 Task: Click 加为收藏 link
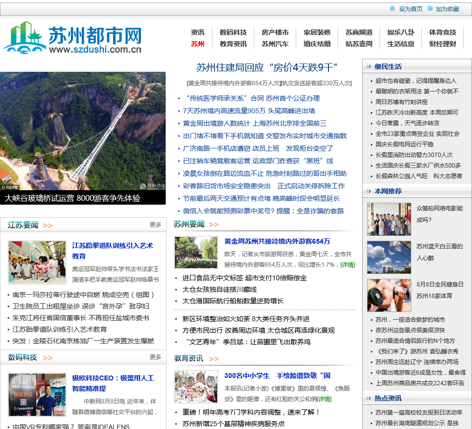[x=447, y=9]
